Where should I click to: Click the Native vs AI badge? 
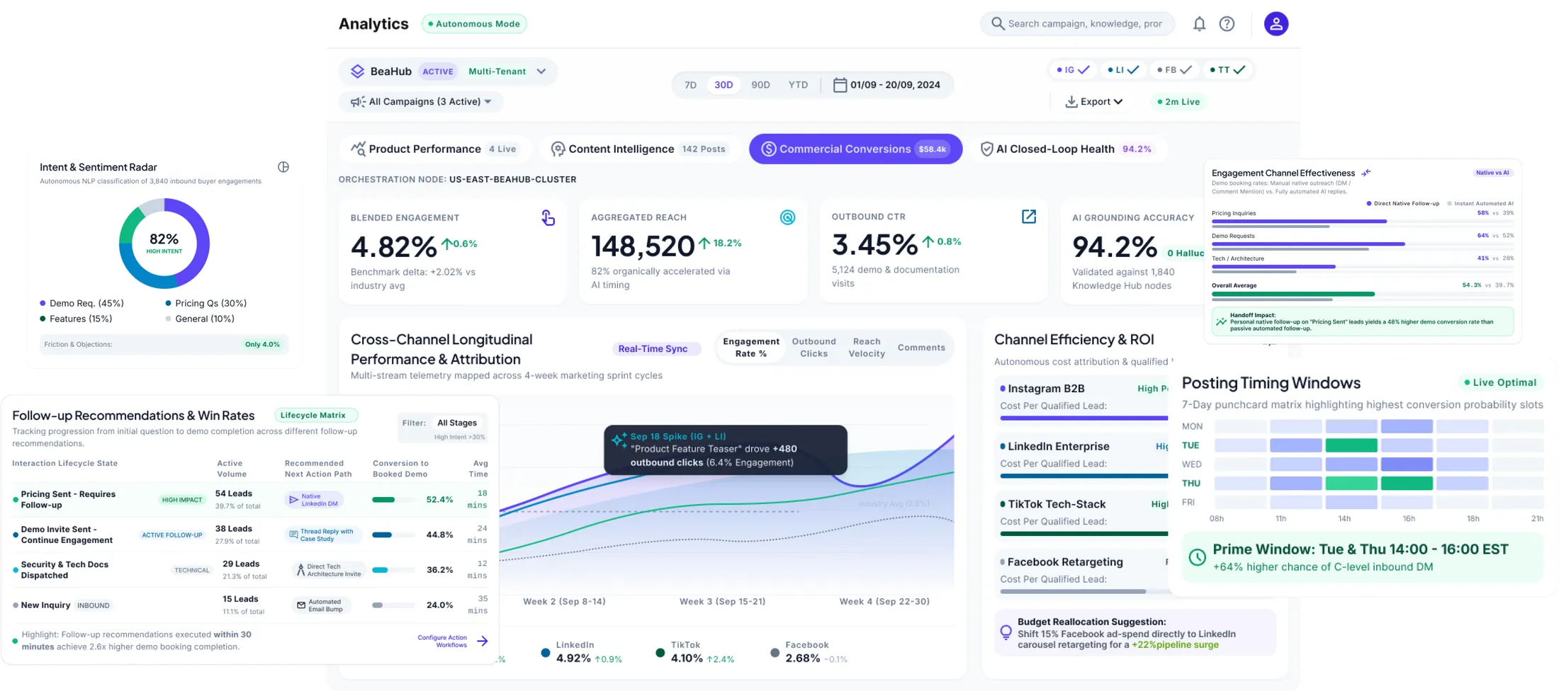pyautogui.click(x=1492, y=173)
